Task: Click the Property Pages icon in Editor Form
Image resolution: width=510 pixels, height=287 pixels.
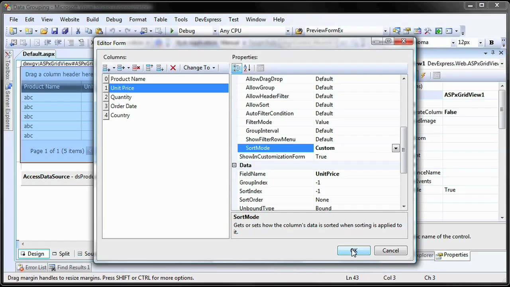Action: click(x=260, y=68)
